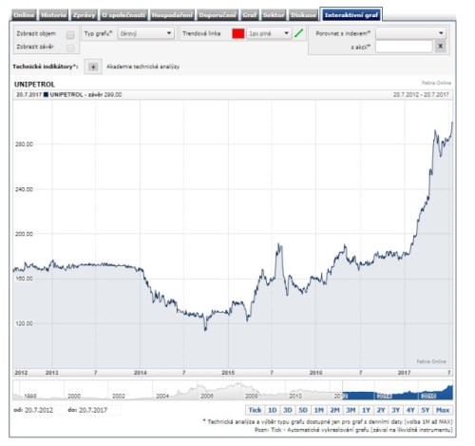
Task: Open the Typ grafu dropdown
Action: pos(145,33)
